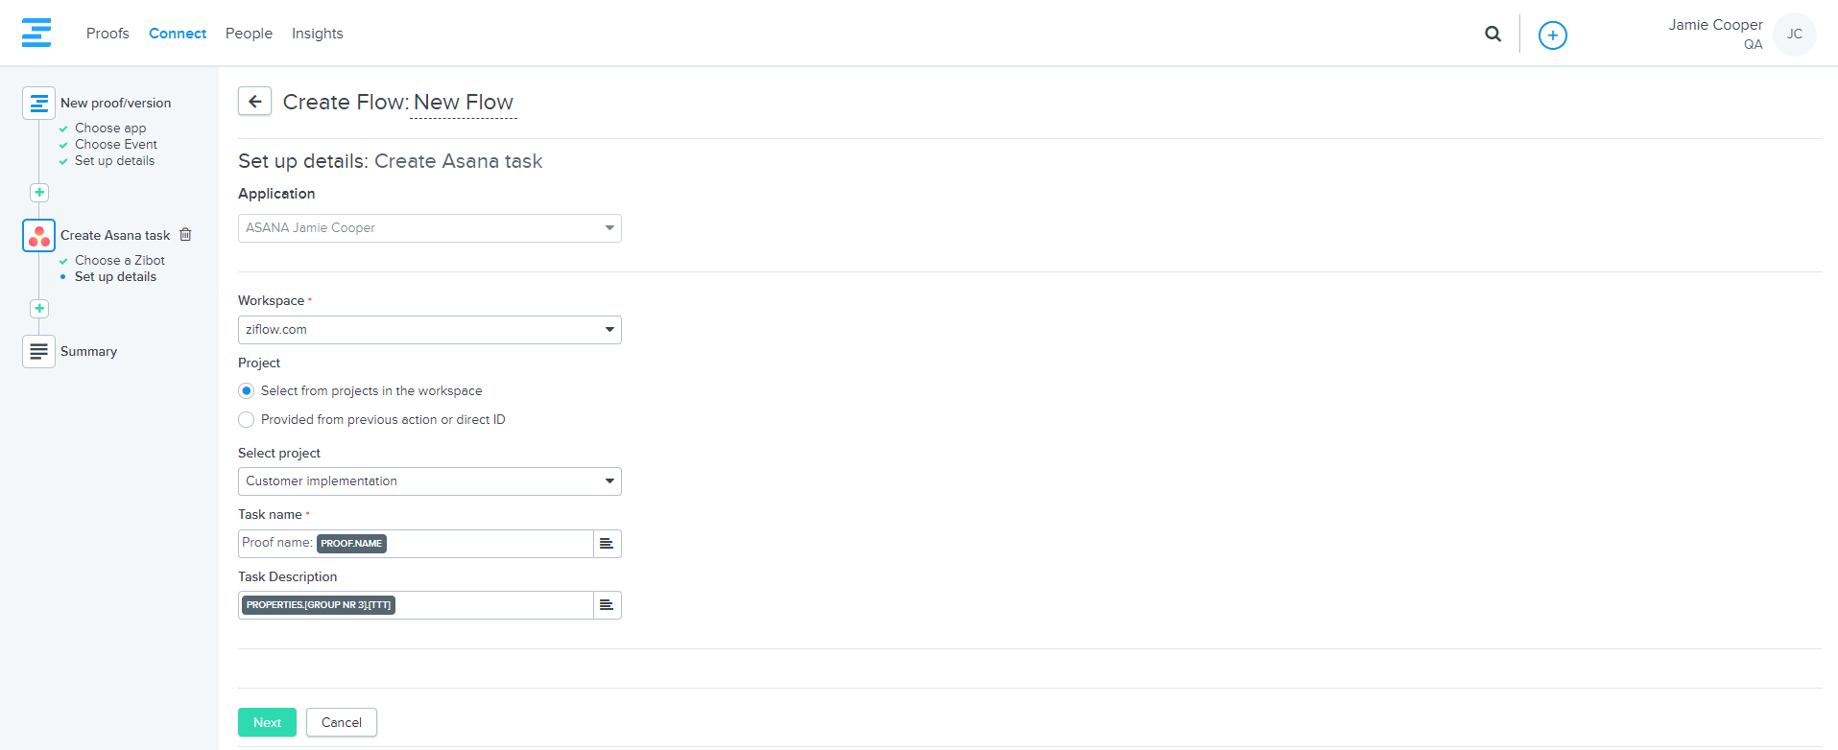Click the Summary step icon
1838x750 pixels.
(x=39, y=352)
